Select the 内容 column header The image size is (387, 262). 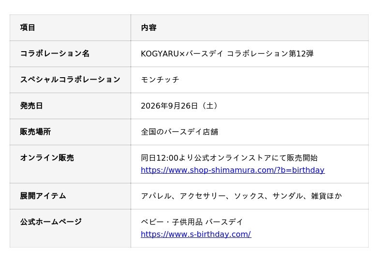pyautogui.click(x=149, y=28)
